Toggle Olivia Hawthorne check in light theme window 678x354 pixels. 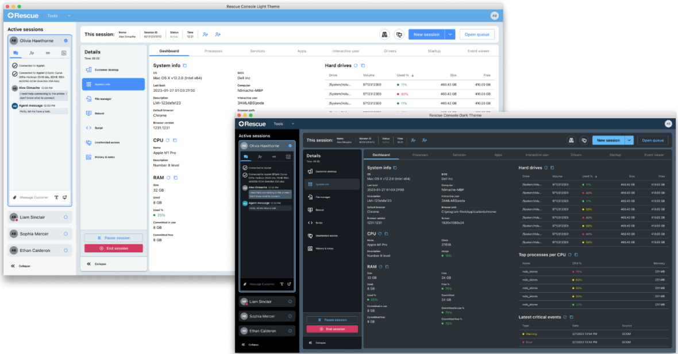click(66, 41)
